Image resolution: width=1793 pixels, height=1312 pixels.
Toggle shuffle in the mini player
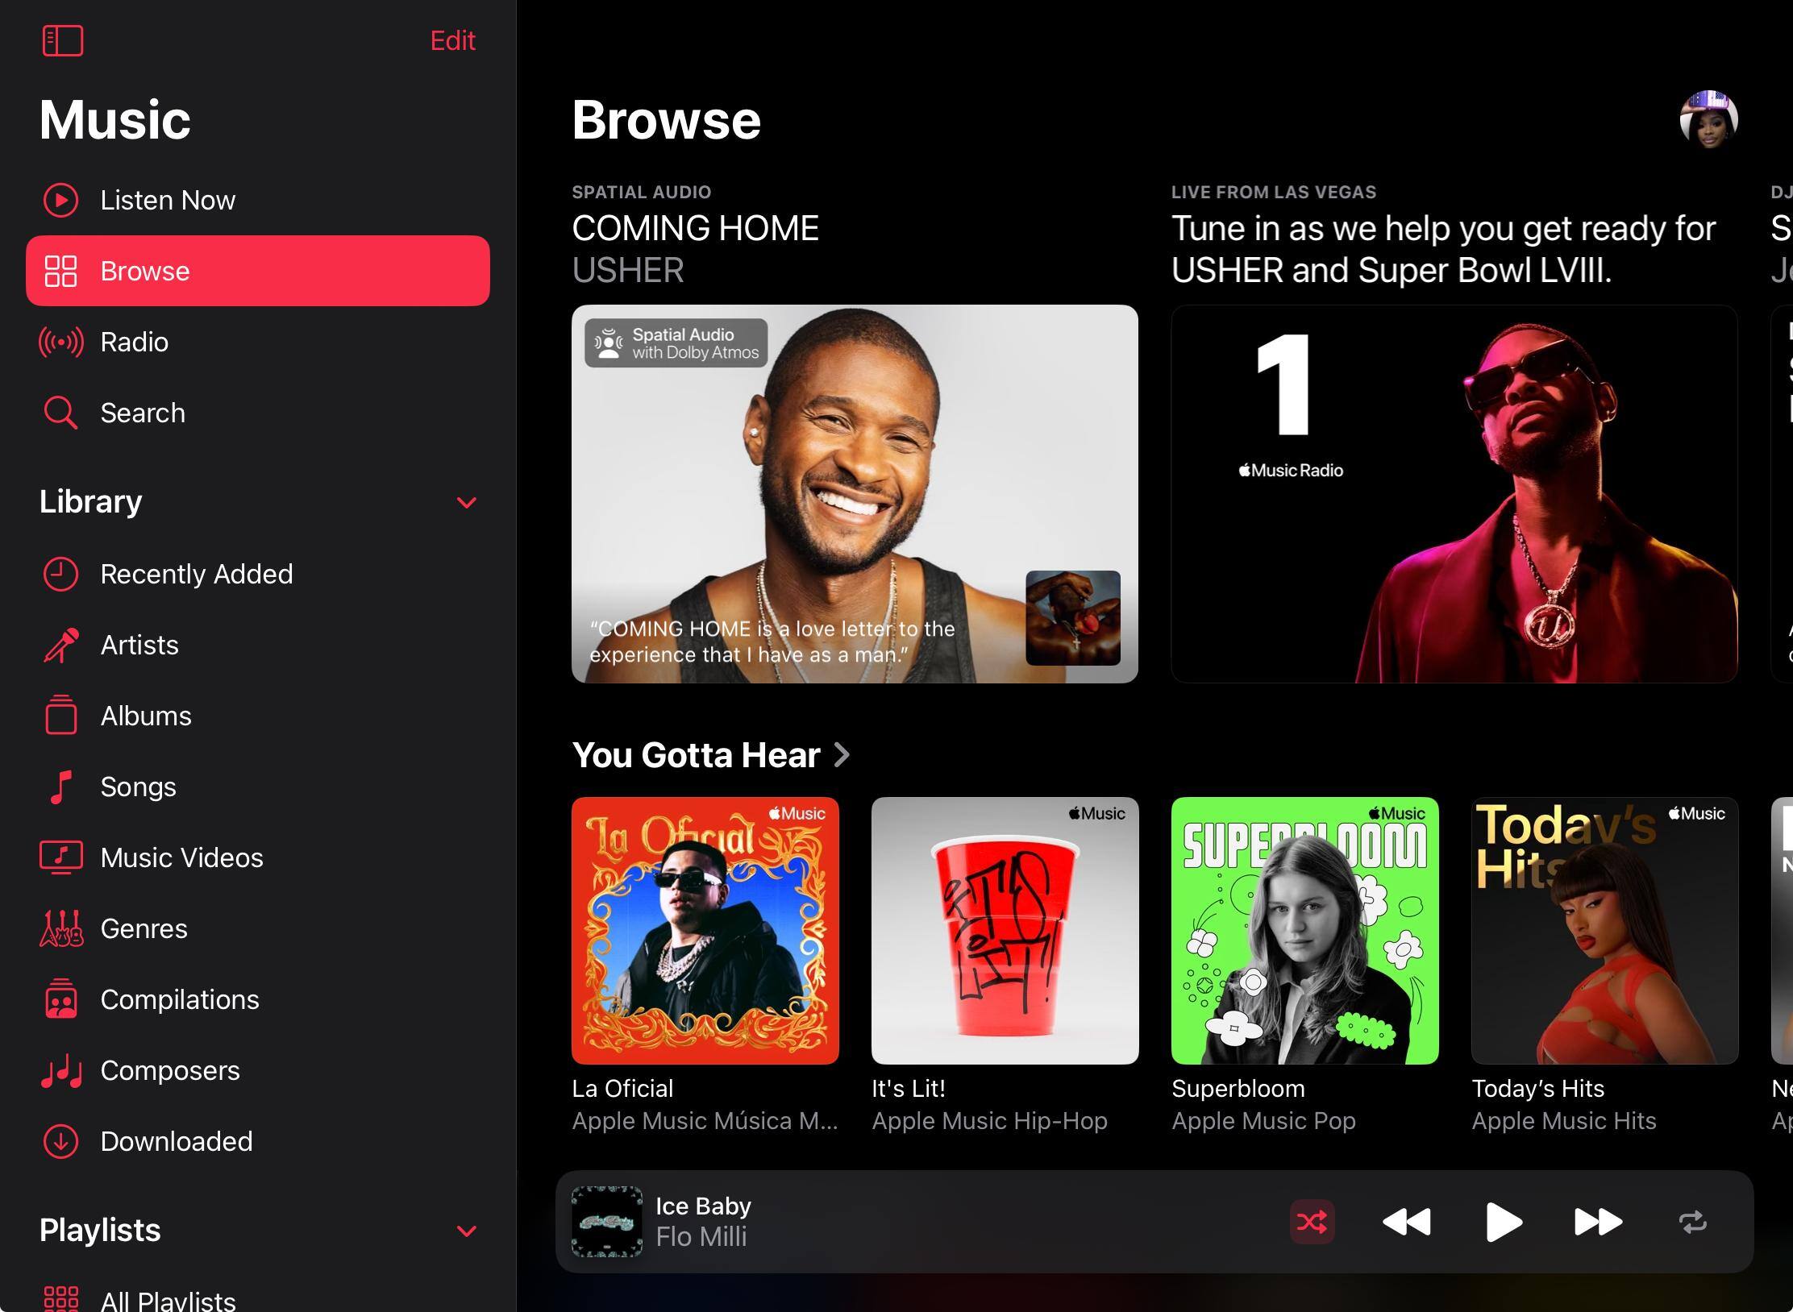(x=1312, y=1223)
